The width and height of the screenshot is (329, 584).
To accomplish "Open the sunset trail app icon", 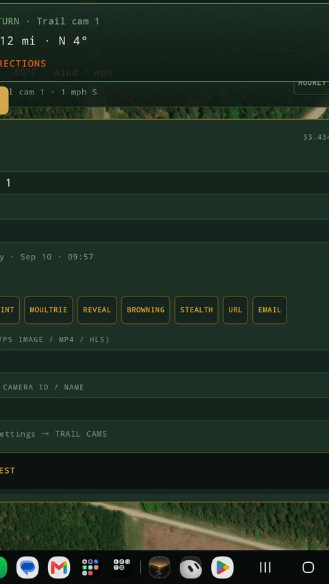I will coord(159,568).
